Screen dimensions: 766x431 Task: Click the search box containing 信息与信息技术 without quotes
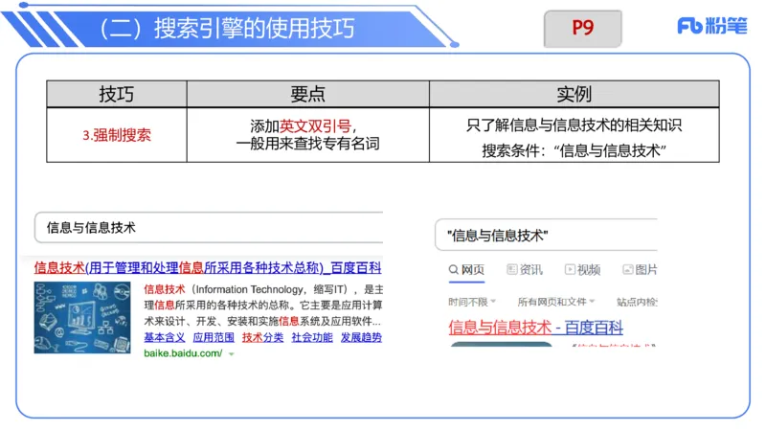(209, 227)
